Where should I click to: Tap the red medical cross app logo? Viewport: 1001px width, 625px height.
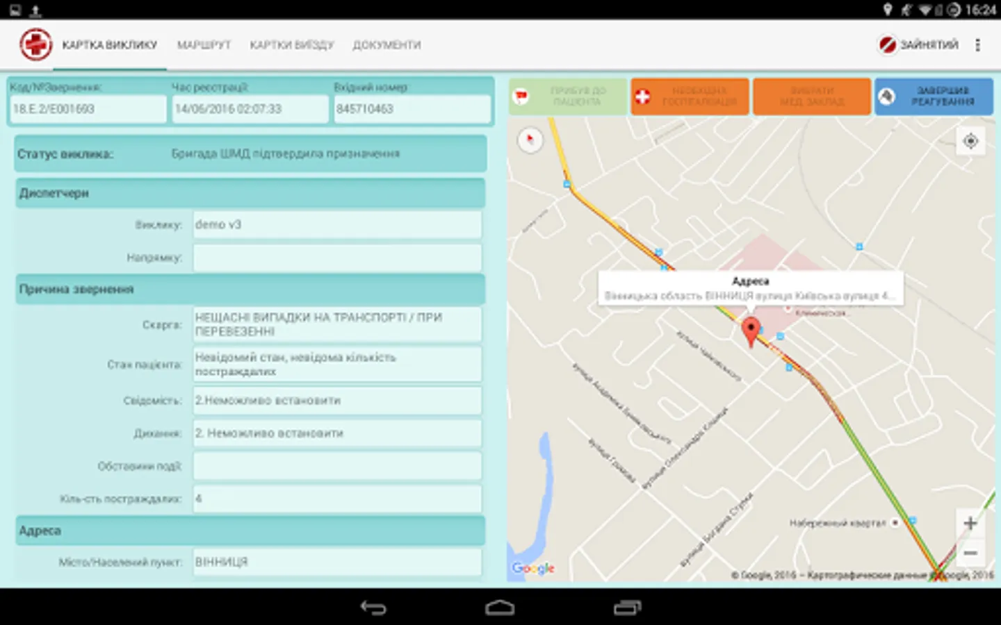(x=35, y=44)
